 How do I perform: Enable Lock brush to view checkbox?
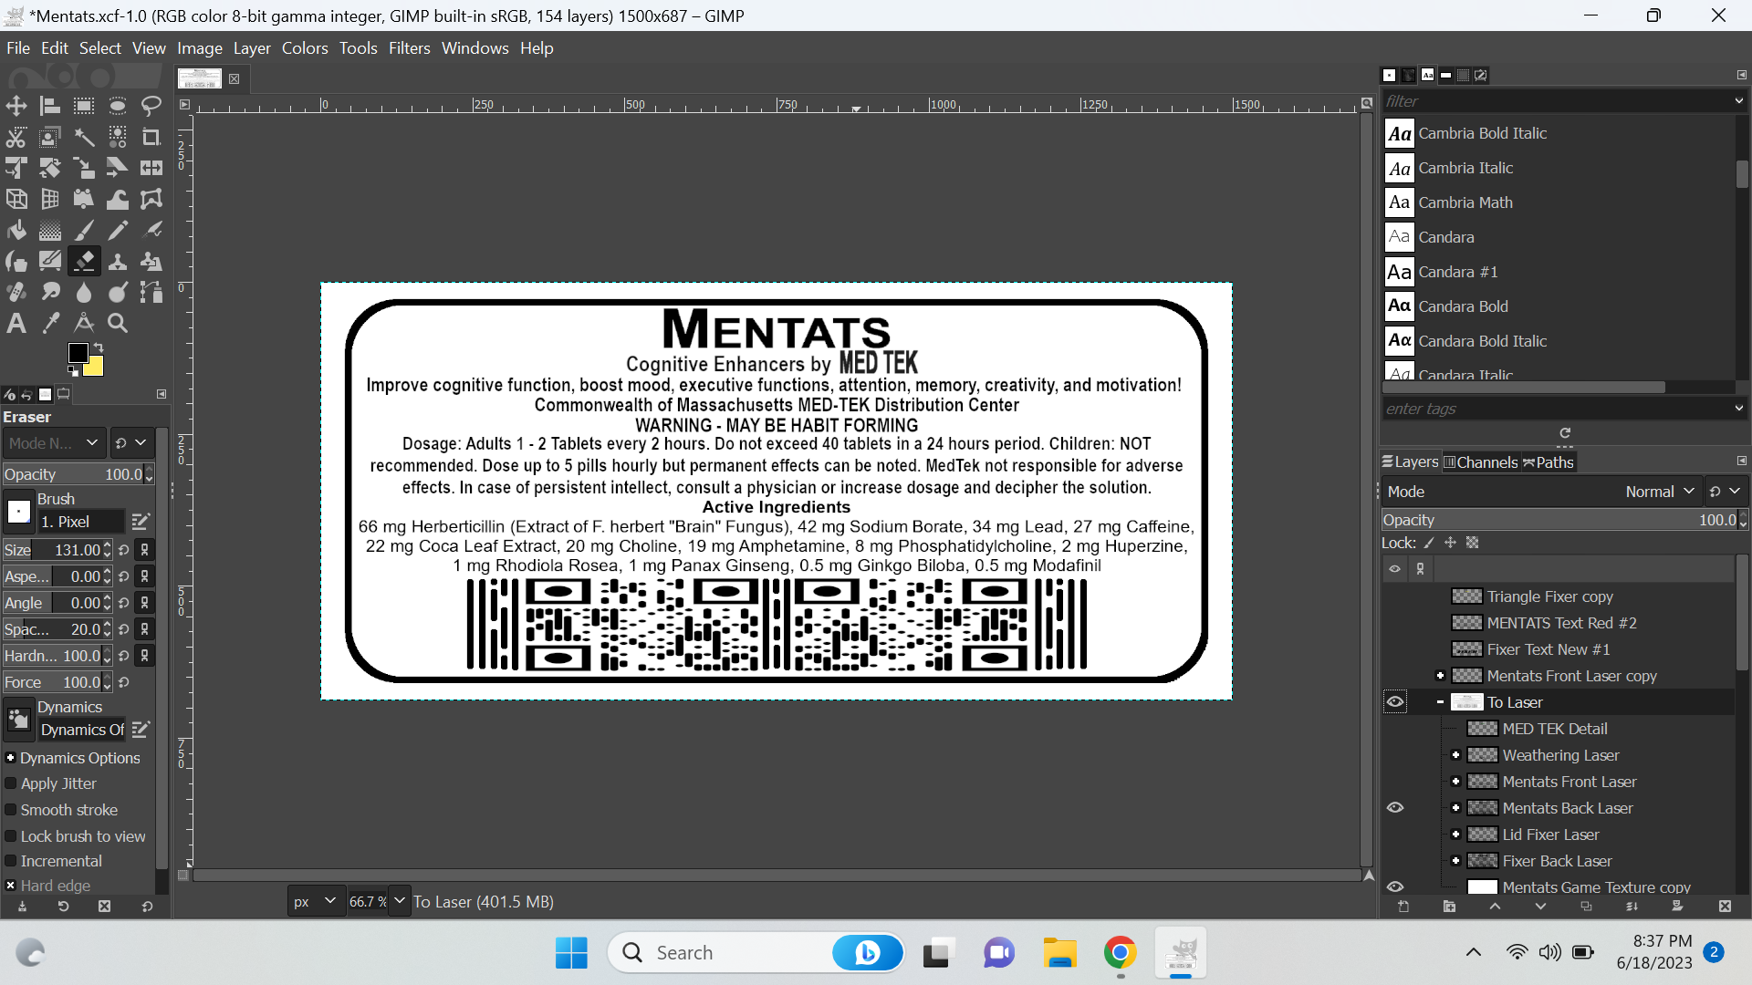click(x=11, y=836)
